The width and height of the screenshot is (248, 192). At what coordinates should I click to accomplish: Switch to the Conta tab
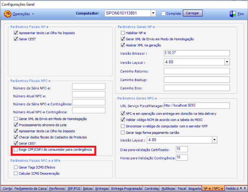click(x=7, y=189)
